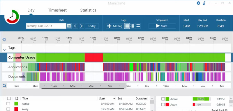Click the plus icon on Add tag
The image size is (233, 111).
pyautogui.click(x=109, y=26)
